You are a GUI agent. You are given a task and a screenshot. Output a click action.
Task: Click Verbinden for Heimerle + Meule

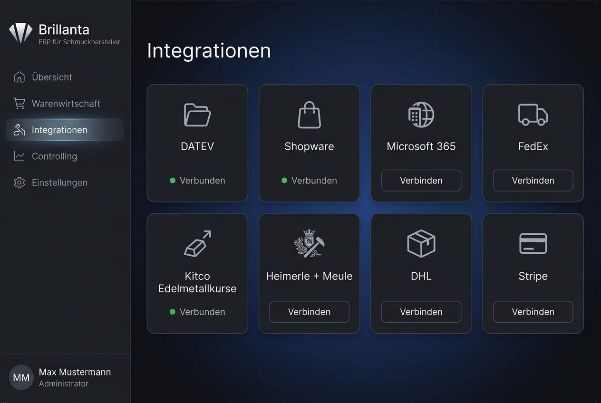pos(309,312)
